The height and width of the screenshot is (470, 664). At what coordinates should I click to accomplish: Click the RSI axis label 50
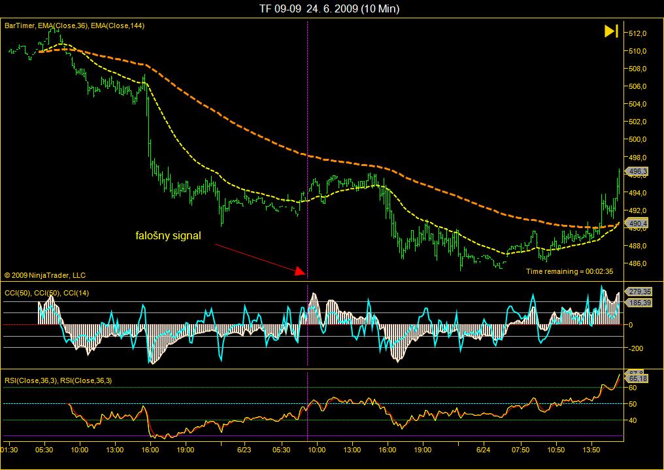tap(633, 404)
